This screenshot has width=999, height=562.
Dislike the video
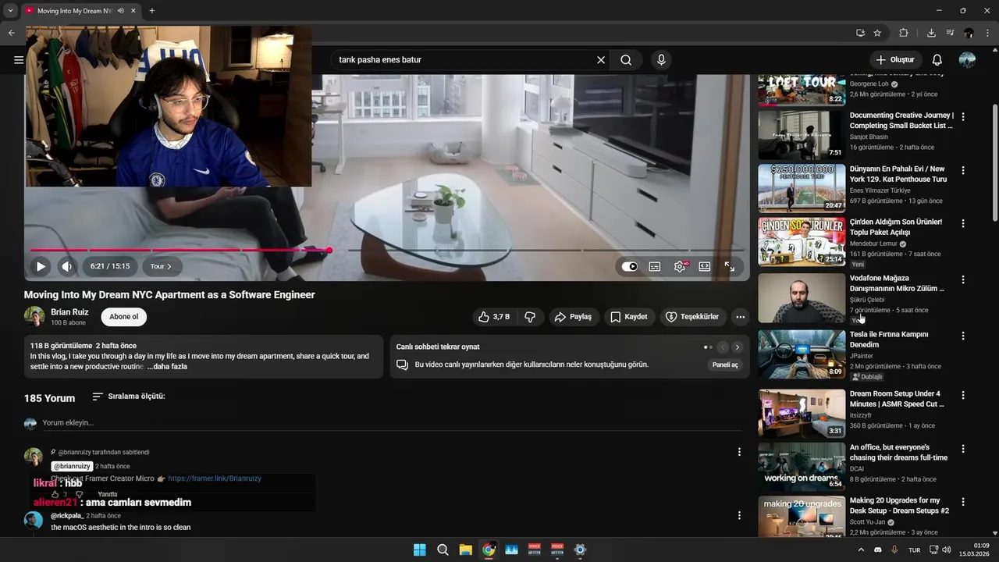point(530,317)
